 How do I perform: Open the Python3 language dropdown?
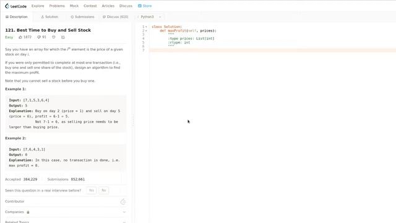click(x=150, y=17)
